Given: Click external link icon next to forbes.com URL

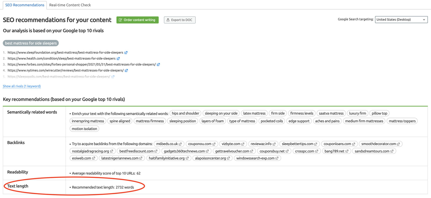Looking at the screenshot, I should (158, 64).
